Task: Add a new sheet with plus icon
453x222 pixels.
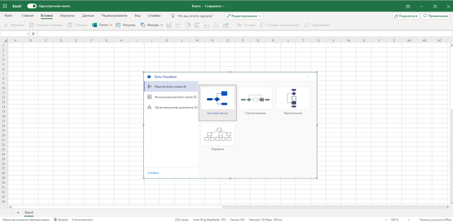Action: 18,212
